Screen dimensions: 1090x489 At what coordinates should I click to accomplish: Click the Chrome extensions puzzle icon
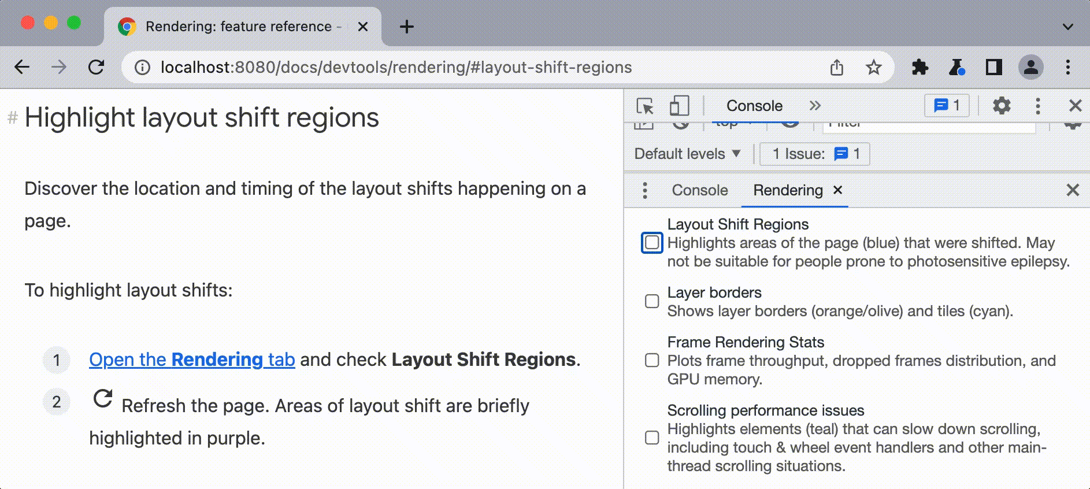point(920,68)
